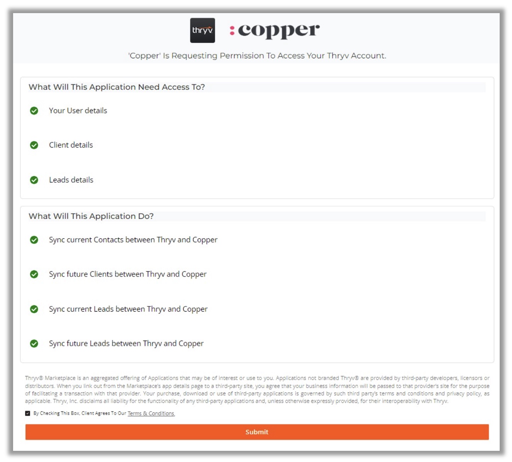This screenshot has width=512, height=462.
Task: Click the 'What Will This Application Do?' heading
Action: click(91, 216)
